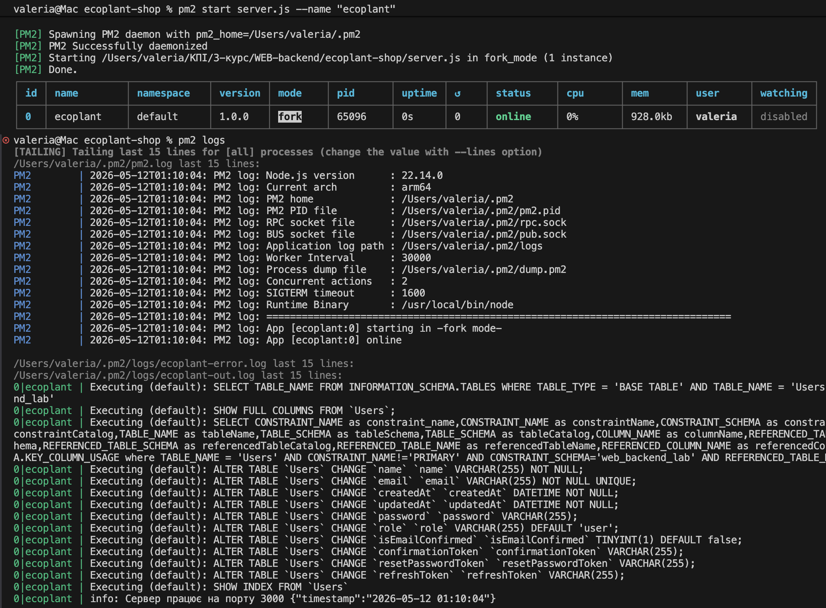The height and width of the screenshot is (608, 826).
Task: Click the red error indicator beside pm2 logs
Action: coord(6,140)
